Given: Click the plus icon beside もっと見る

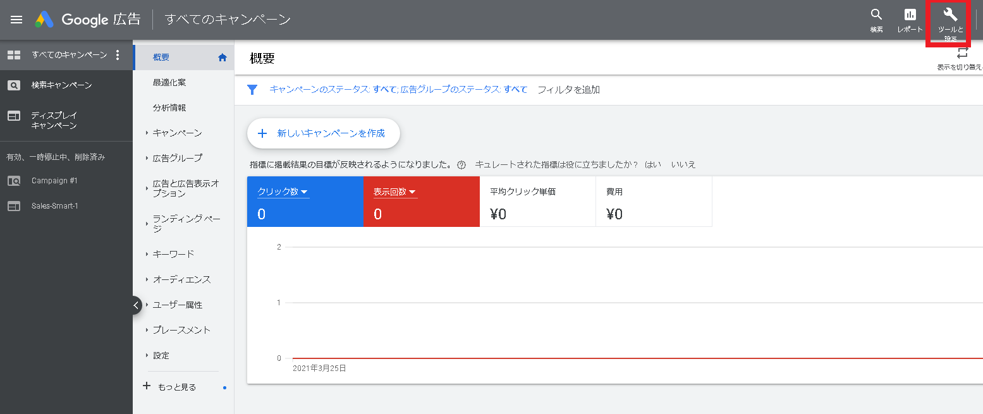Looking at the screenshot, I should [147, 386].
